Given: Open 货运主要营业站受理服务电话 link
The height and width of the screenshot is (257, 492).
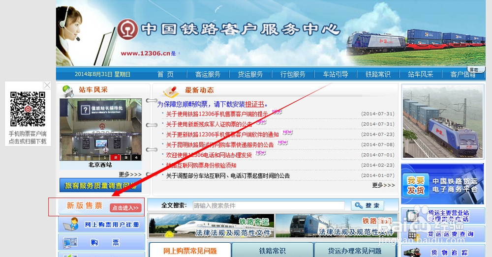Looking at the screenshot, I should (x=443, y=216).
